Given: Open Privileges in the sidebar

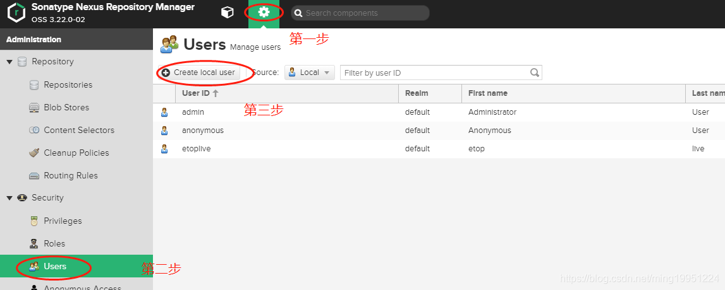Looking at the screenshot, I should point(63,221).
